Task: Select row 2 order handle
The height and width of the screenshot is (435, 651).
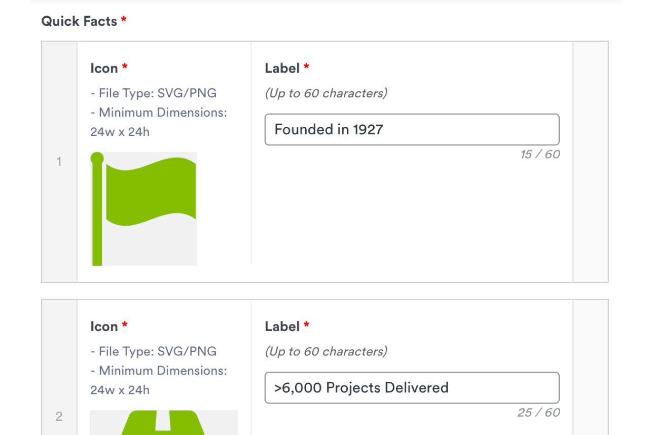Action: [59, 416]
